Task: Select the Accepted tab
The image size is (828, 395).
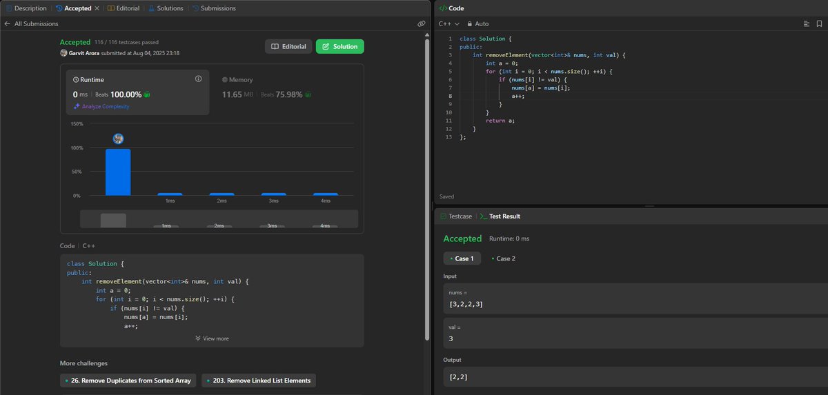Action: [73, 8]
